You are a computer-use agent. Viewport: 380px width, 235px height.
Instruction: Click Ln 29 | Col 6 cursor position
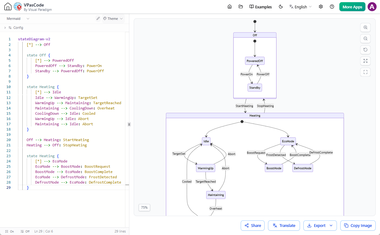click(x=44, y=231)
